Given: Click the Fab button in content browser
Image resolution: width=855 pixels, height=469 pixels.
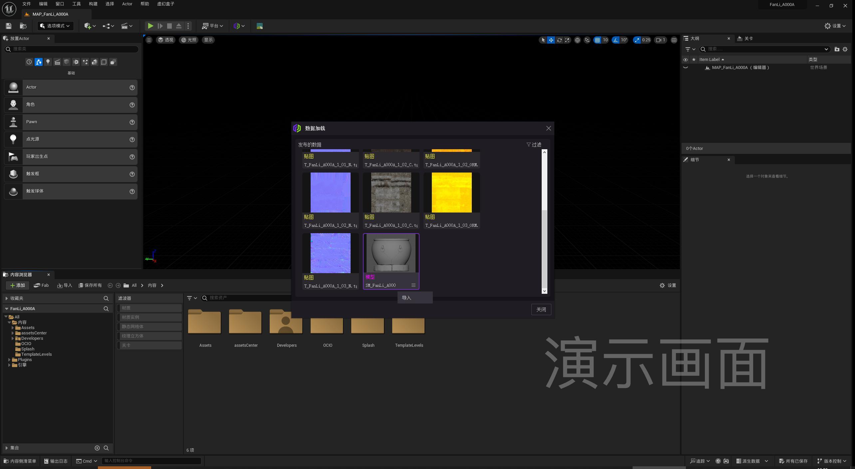Looking at the screenshot, I should coord(41,285).
